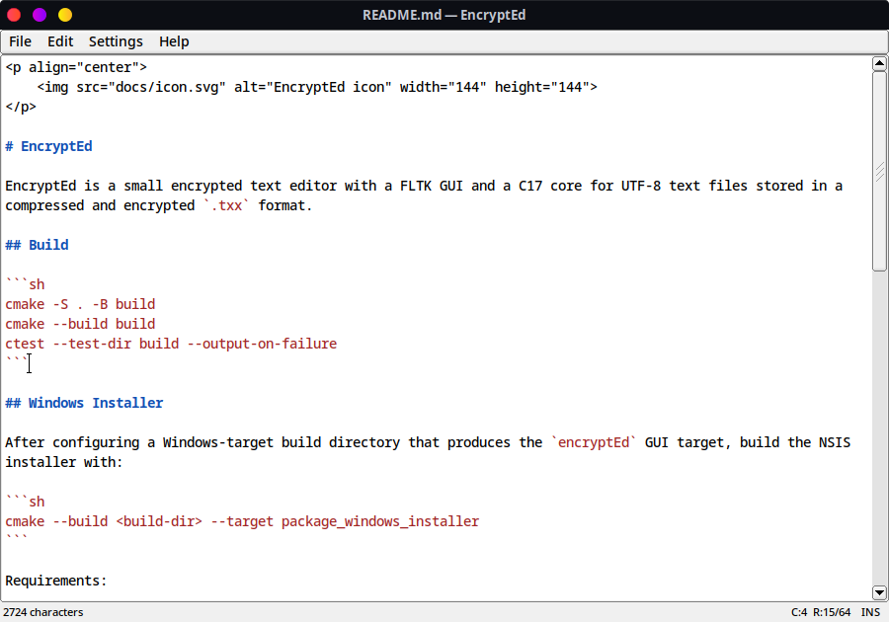This screenshot has width=889, height=622.
Task: Click the '```sh' fence under Windows Installer
Action: 25,502
